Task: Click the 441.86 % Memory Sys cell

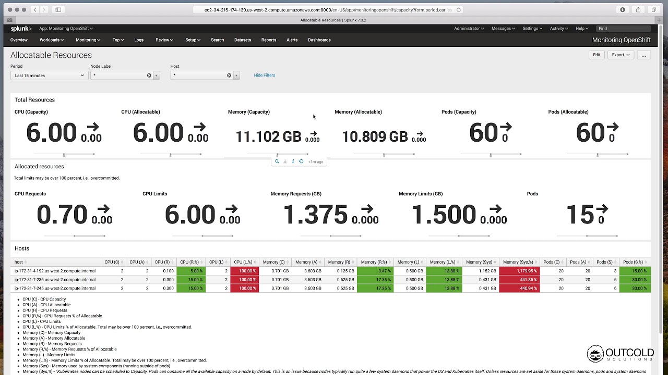Action: pos(519,280)
